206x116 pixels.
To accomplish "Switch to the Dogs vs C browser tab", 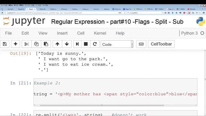I will click(x=170, y=9).
